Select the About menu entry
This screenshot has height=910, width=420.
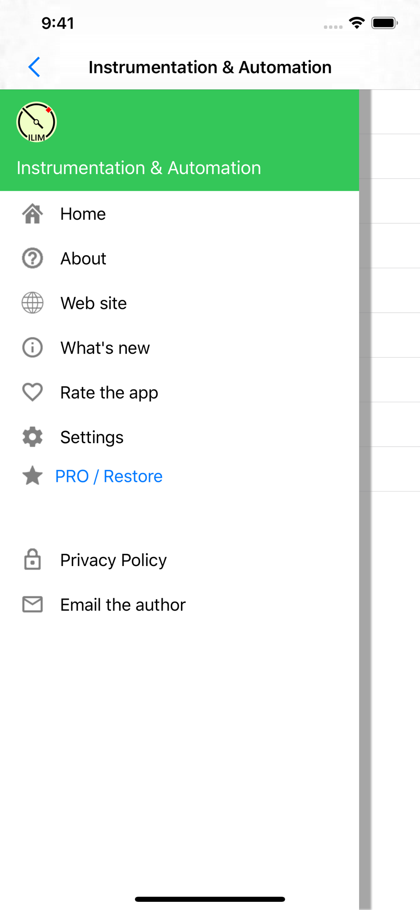click(180, 258)
